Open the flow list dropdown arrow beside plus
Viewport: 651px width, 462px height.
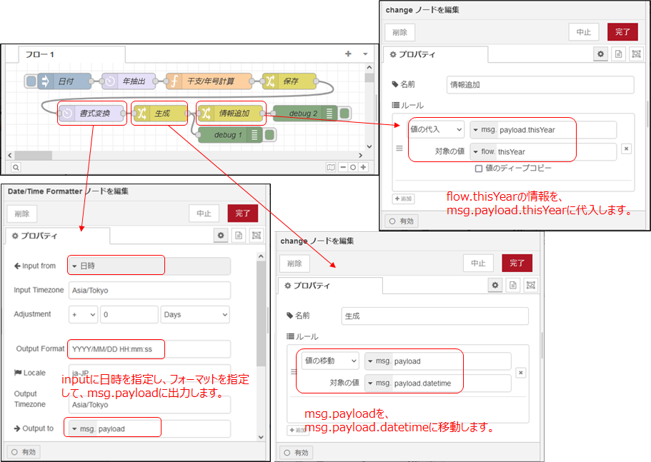click(364, 54)
